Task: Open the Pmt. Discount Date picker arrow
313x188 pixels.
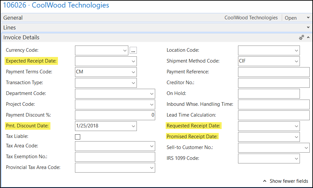Action: [x=133, y=126]
